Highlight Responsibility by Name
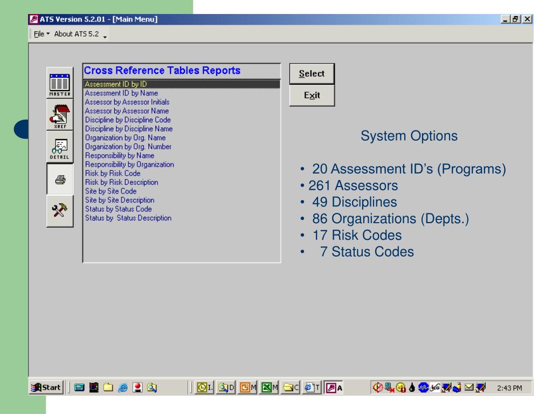This screenshot has height=414, width=552. [x=182, y=156]
